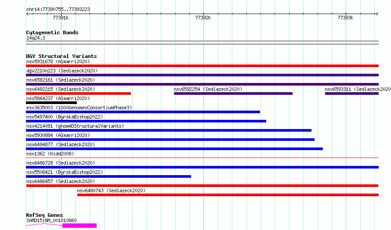Click the red bar of nsv6492215
The width and height of the screenshot is (391, 230).
(x=78, y=93)
